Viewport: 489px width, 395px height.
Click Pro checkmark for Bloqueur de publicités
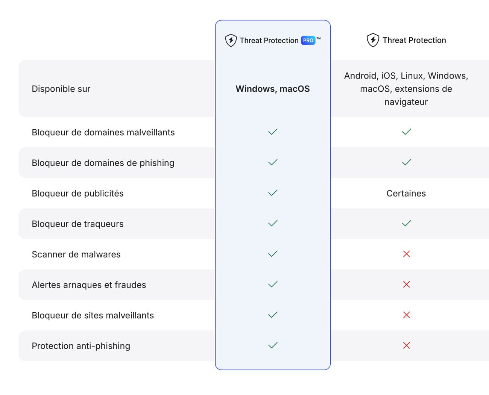click(x=273, y=193)
